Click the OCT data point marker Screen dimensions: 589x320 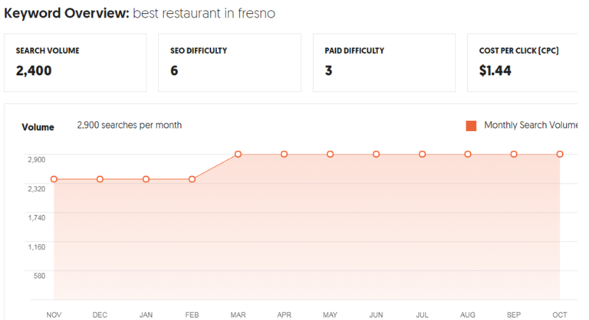(560, 154)
